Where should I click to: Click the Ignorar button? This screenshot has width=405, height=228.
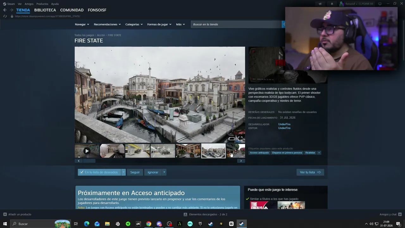coord(153,172)
